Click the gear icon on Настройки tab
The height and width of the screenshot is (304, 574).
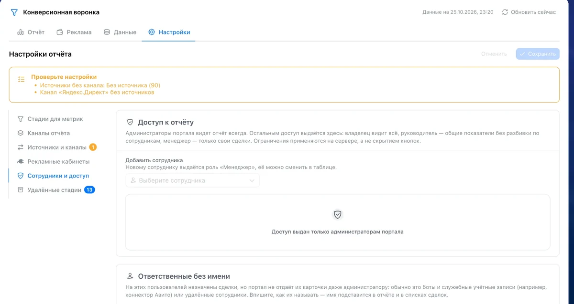pos(152,32)
